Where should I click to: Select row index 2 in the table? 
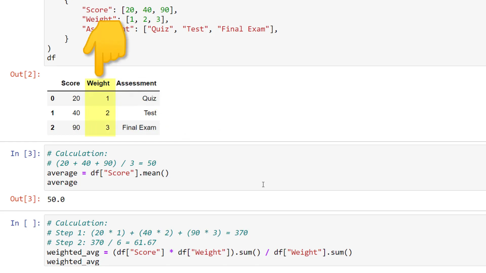click(x=52, y=128)
